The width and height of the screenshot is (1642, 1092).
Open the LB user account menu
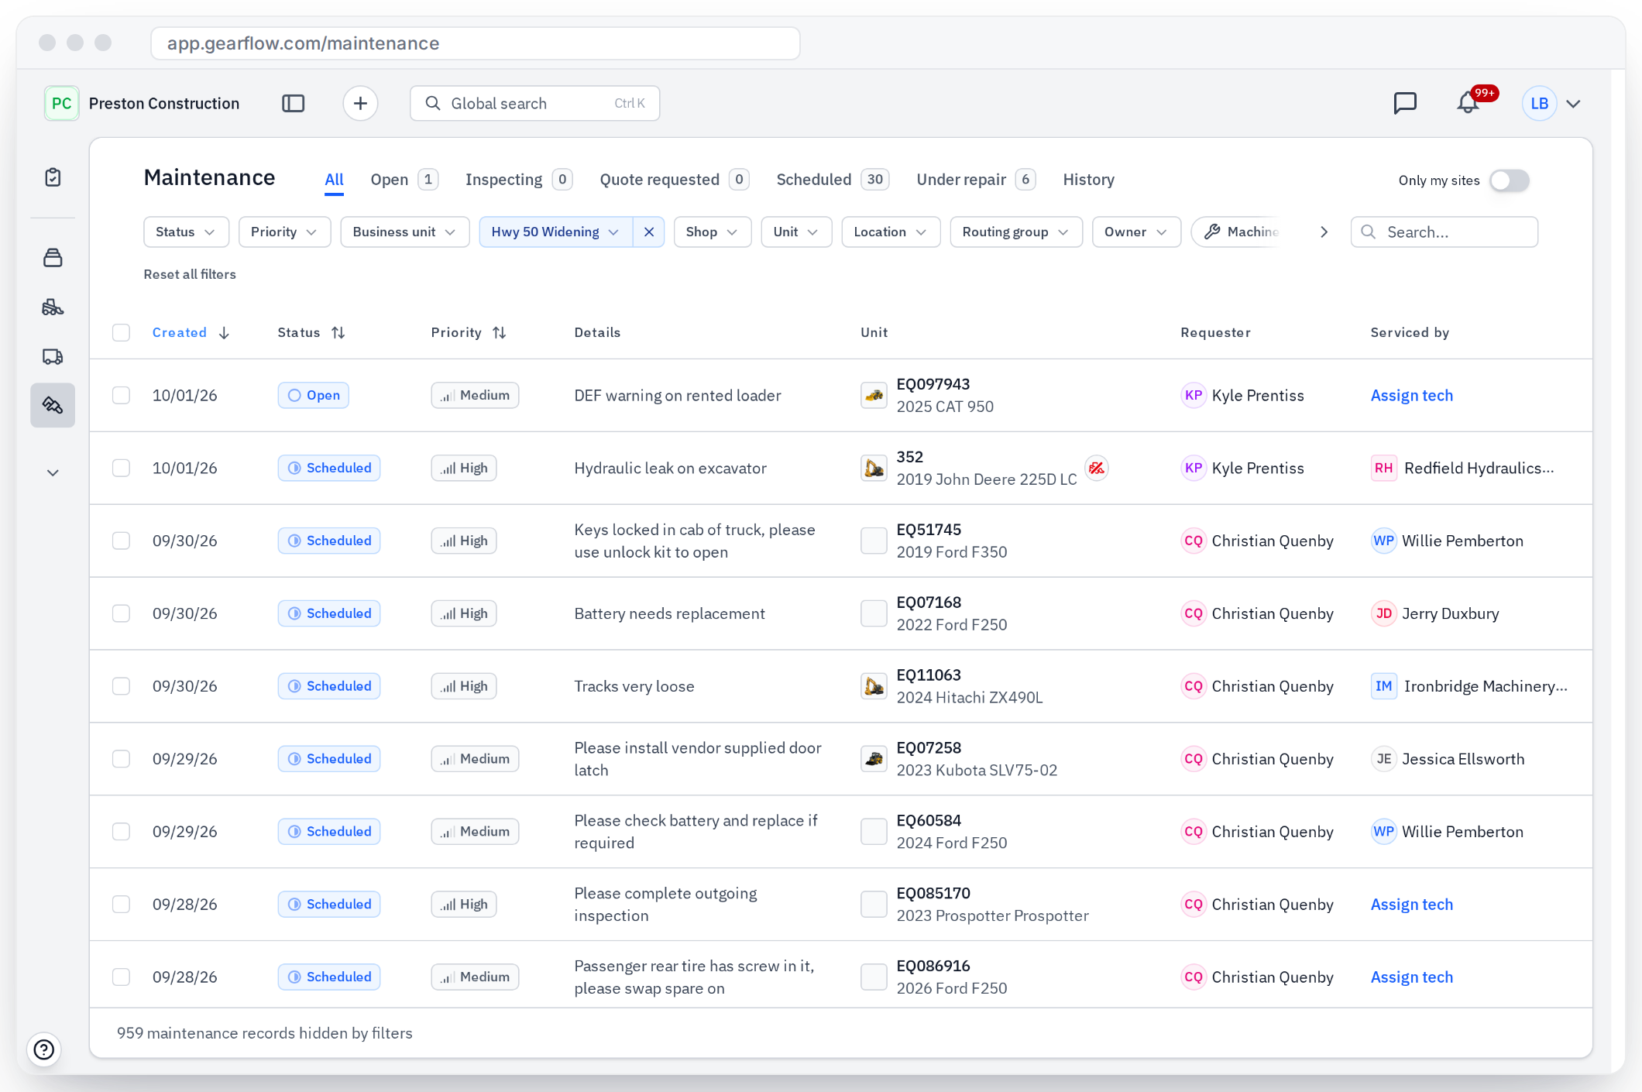tap(1551, 103)
